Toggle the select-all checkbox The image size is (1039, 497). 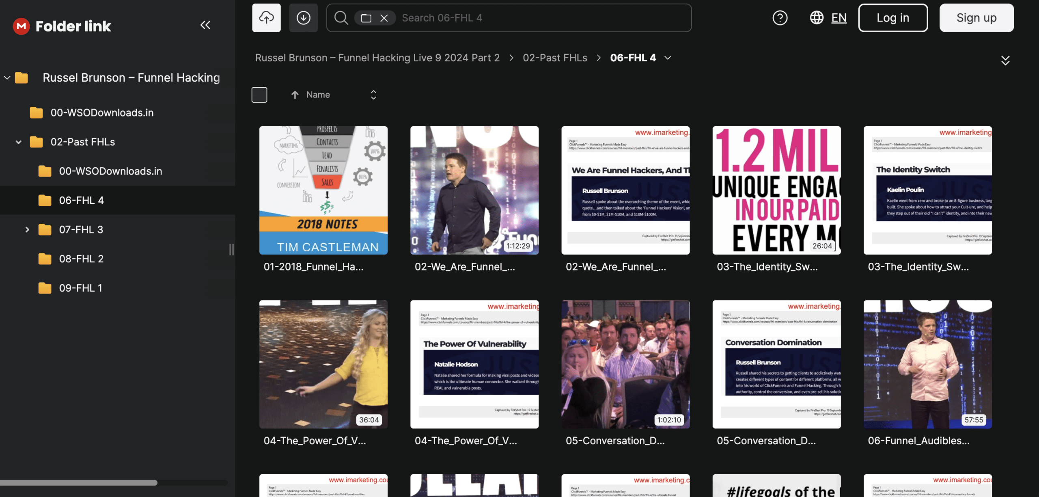[259, 95]
